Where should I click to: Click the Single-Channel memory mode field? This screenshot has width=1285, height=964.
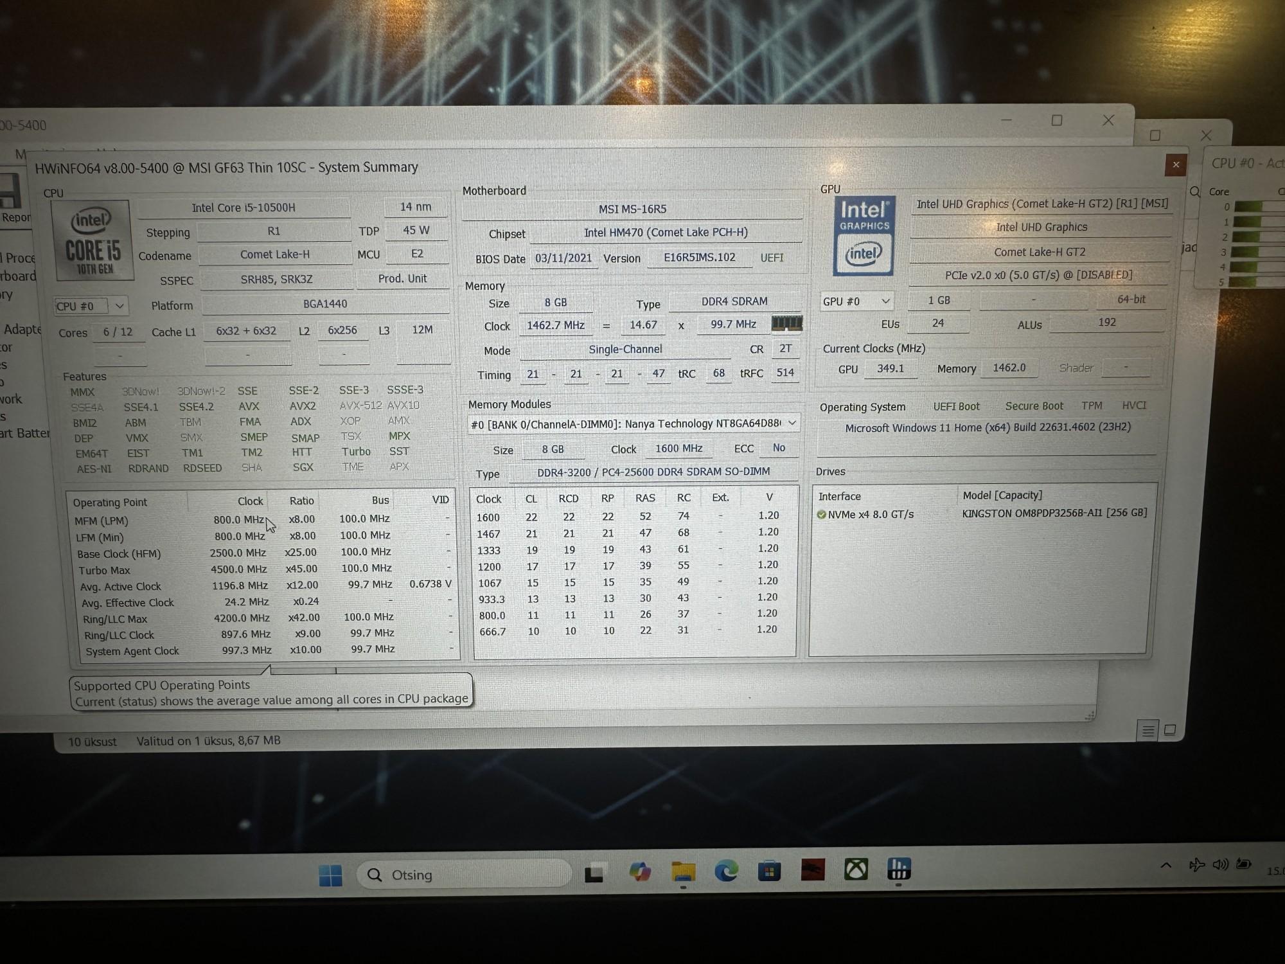coord(625,350)
